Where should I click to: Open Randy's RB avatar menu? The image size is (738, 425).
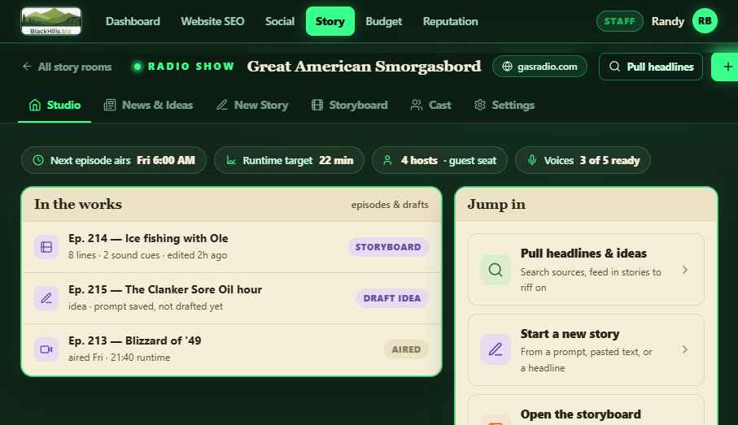(705, 21)
